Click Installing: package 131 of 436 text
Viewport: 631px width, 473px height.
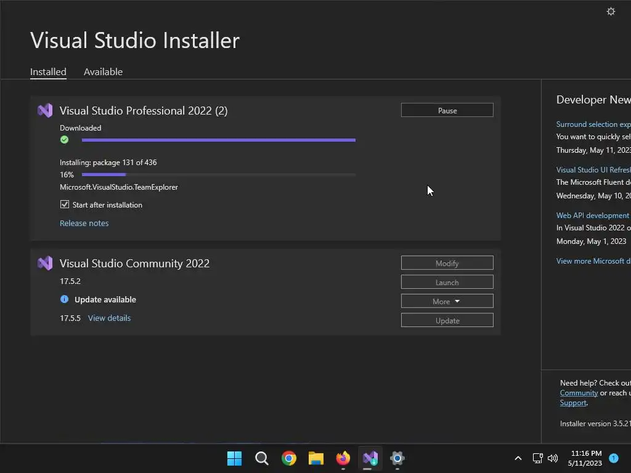point(108,163)
